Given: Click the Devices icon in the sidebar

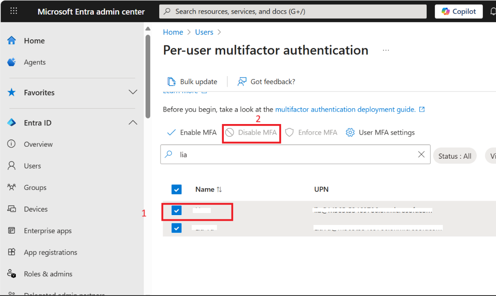Looking at the screenshot, I should (x=12, y=209).
